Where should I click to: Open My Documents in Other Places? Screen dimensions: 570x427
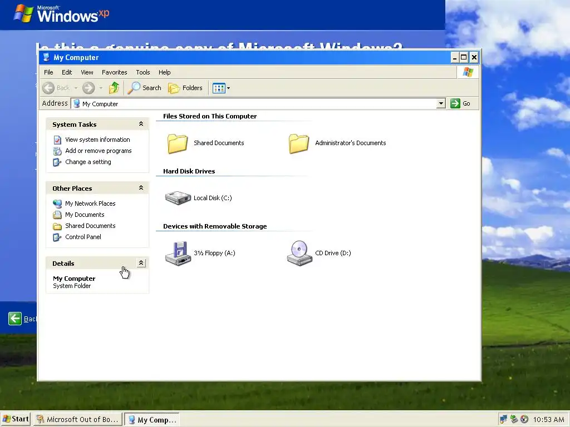click(85, 215)
